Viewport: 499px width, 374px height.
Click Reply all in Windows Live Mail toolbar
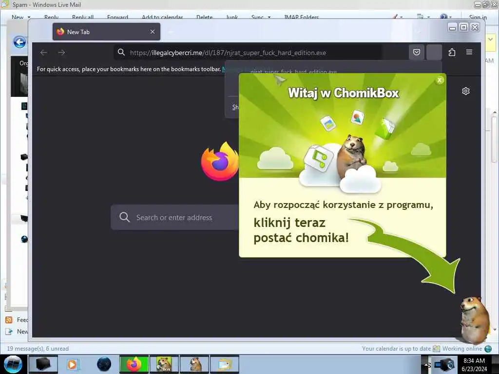tap(83, 17)
